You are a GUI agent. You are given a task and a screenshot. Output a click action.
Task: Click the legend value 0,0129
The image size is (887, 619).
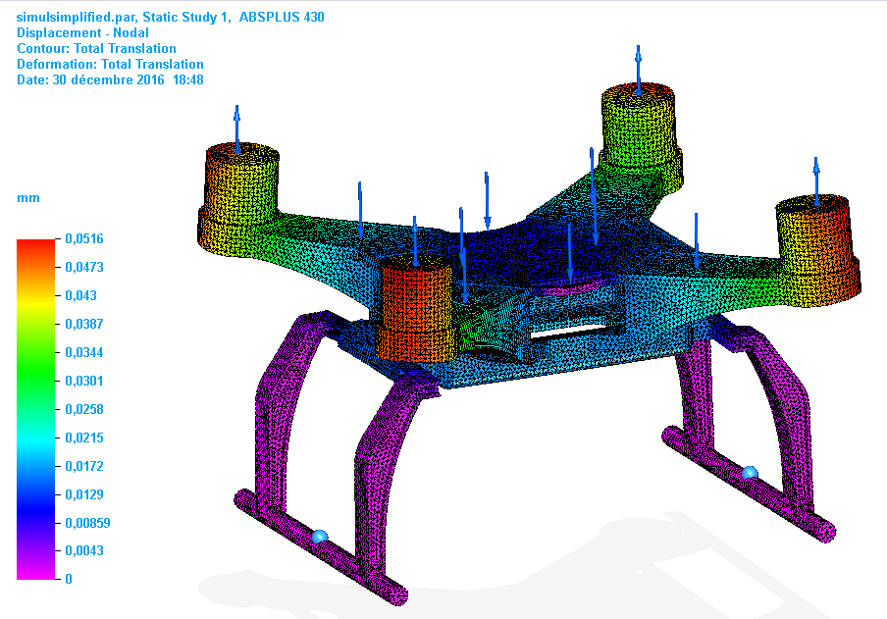click(84, 494)
